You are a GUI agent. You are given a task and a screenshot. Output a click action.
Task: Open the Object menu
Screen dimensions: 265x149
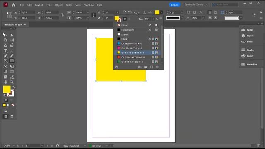click(59, 5)
